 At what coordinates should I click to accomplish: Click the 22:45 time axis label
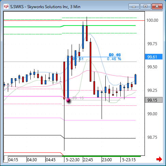(88, 160)
